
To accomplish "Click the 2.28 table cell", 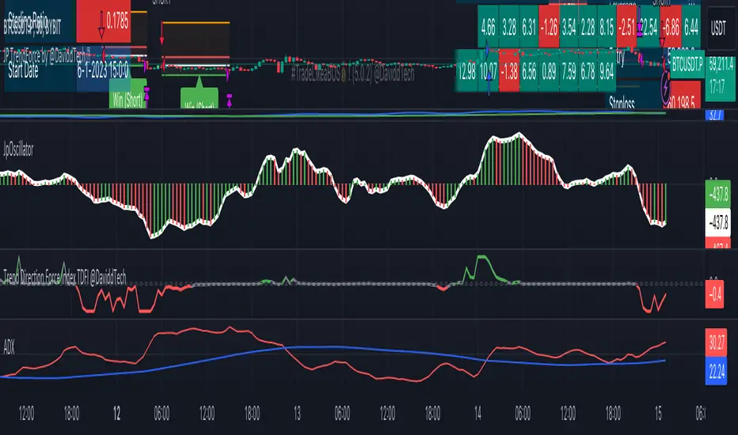I will [x=588, y=27].
